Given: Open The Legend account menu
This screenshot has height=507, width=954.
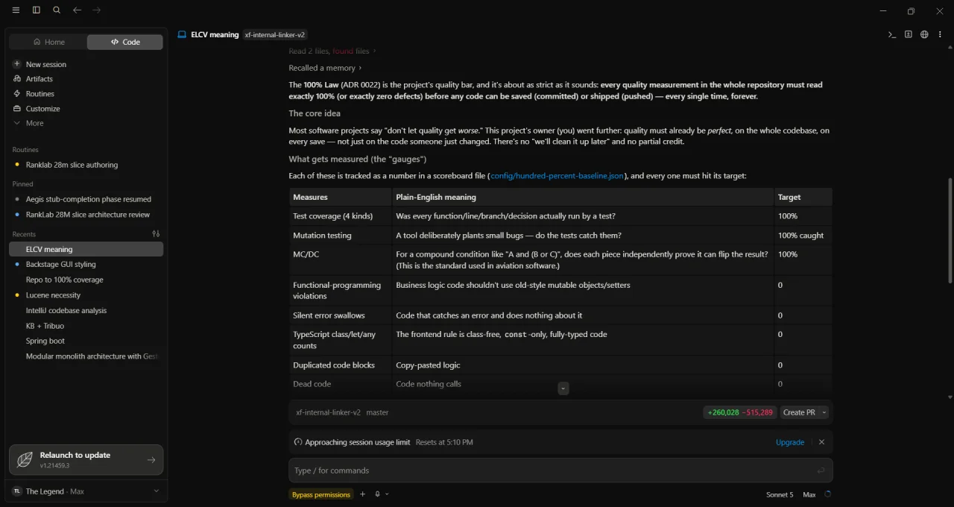Looking at the screenshot, I should click(86, 491).
